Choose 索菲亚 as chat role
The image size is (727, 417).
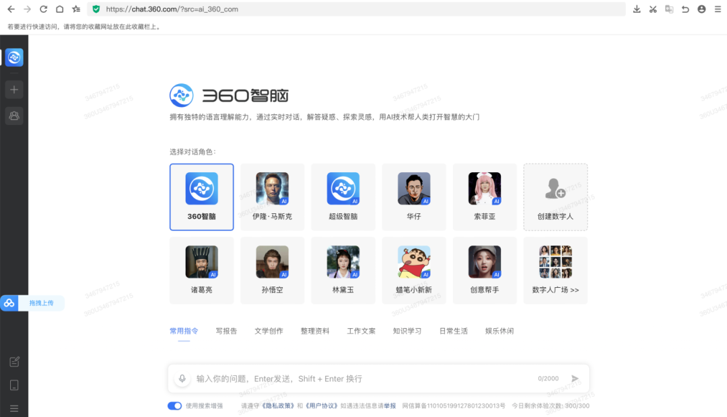tap(485, 197)
